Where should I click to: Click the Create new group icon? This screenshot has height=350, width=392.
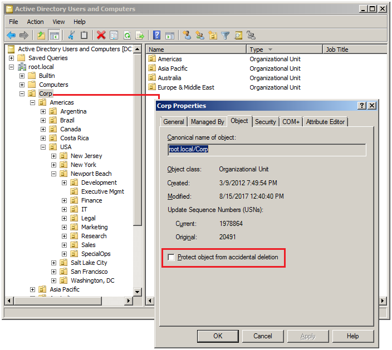200,36
